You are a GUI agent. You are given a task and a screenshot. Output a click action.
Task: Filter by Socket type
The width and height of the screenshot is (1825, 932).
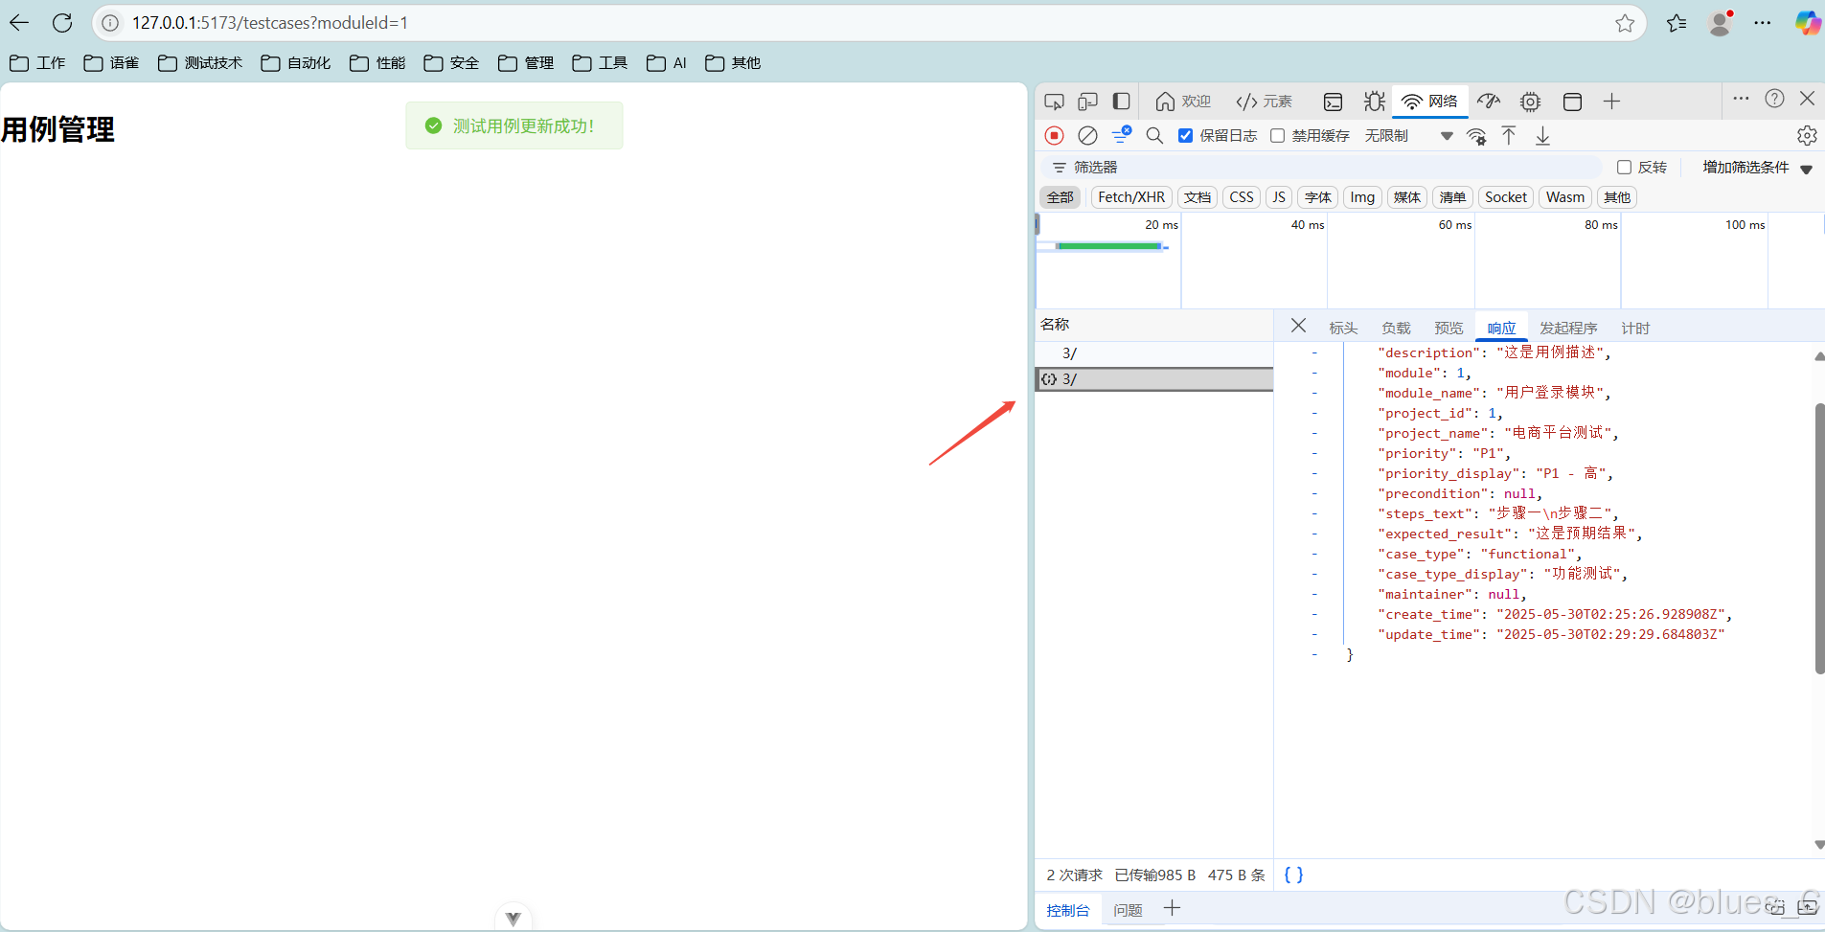coord(1506,197)
